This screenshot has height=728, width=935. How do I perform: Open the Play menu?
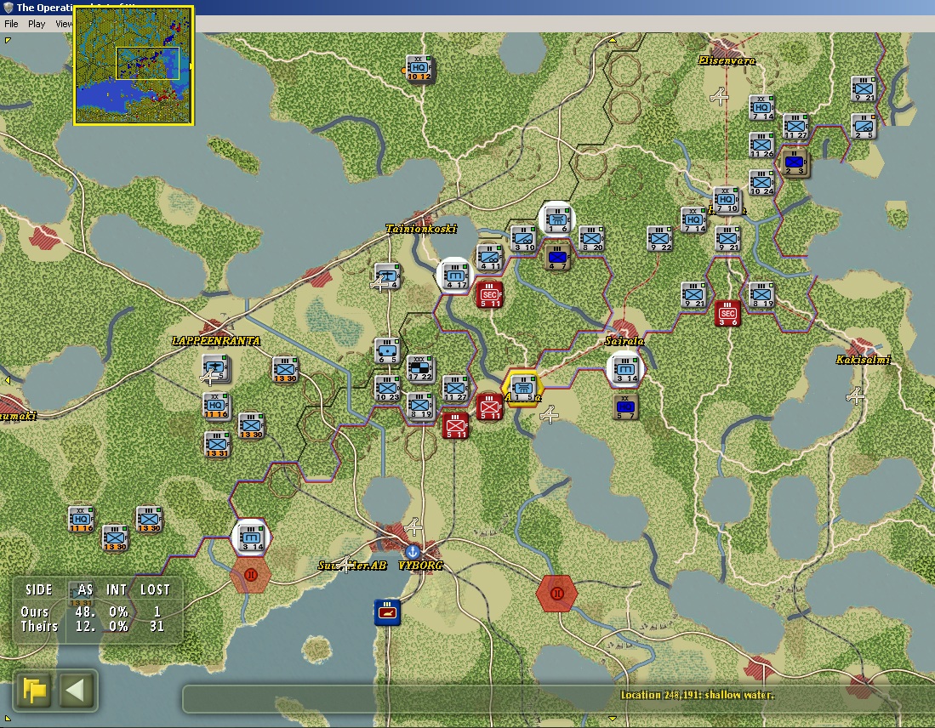pos(37,24)
